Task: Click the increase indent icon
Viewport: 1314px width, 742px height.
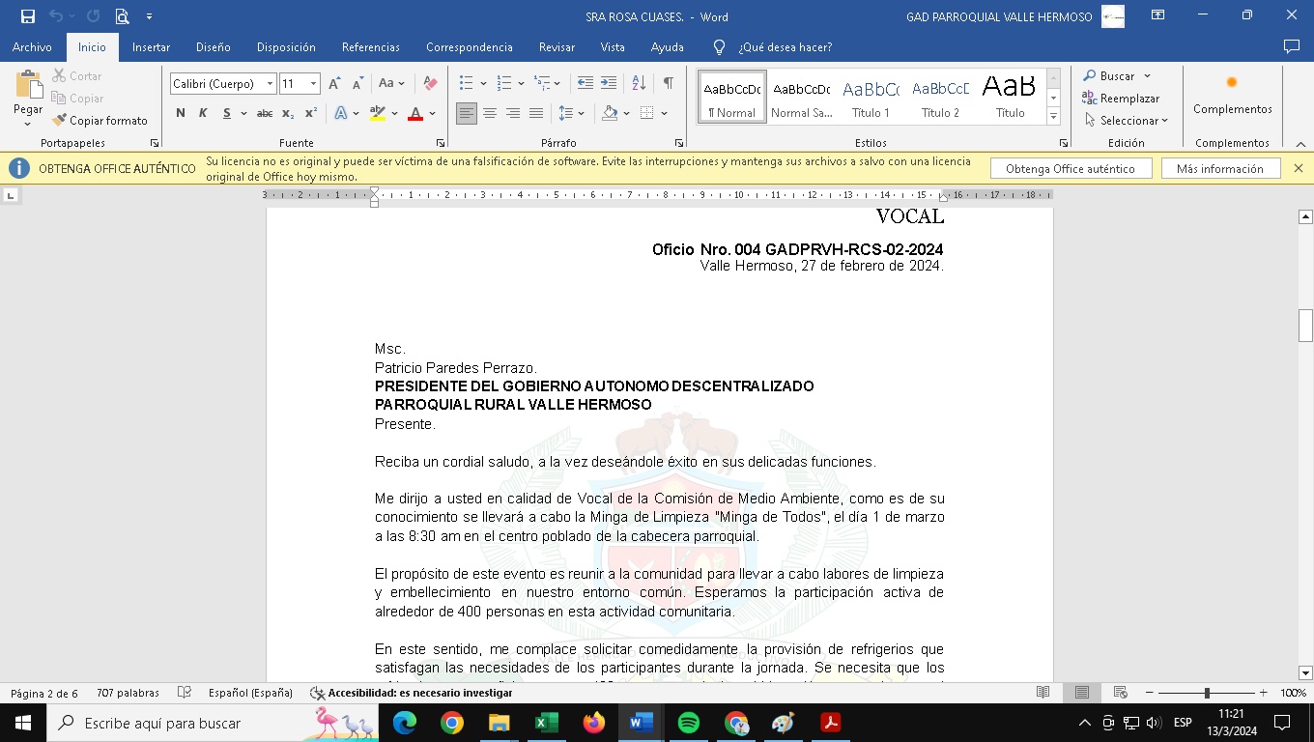Action: click(609, 84)
